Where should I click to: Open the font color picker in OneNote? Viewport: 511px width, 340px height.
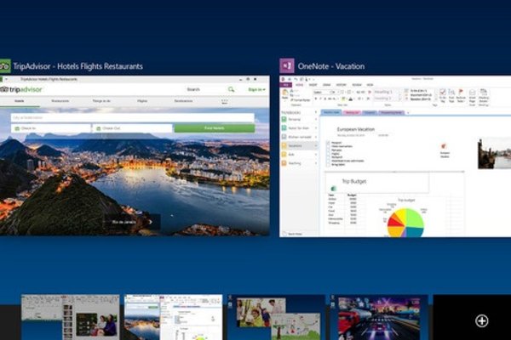click(351, 99)
